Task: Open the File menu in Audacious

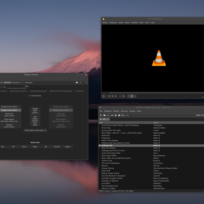Action: [x=101, y=111]
